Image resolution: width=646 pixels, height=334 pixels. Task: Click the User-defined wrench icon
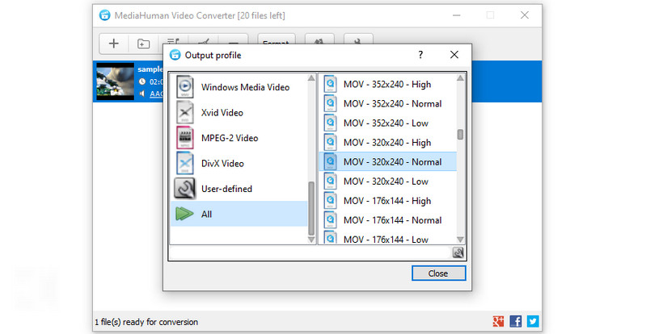pyautogui.click(x=184, y=189)
